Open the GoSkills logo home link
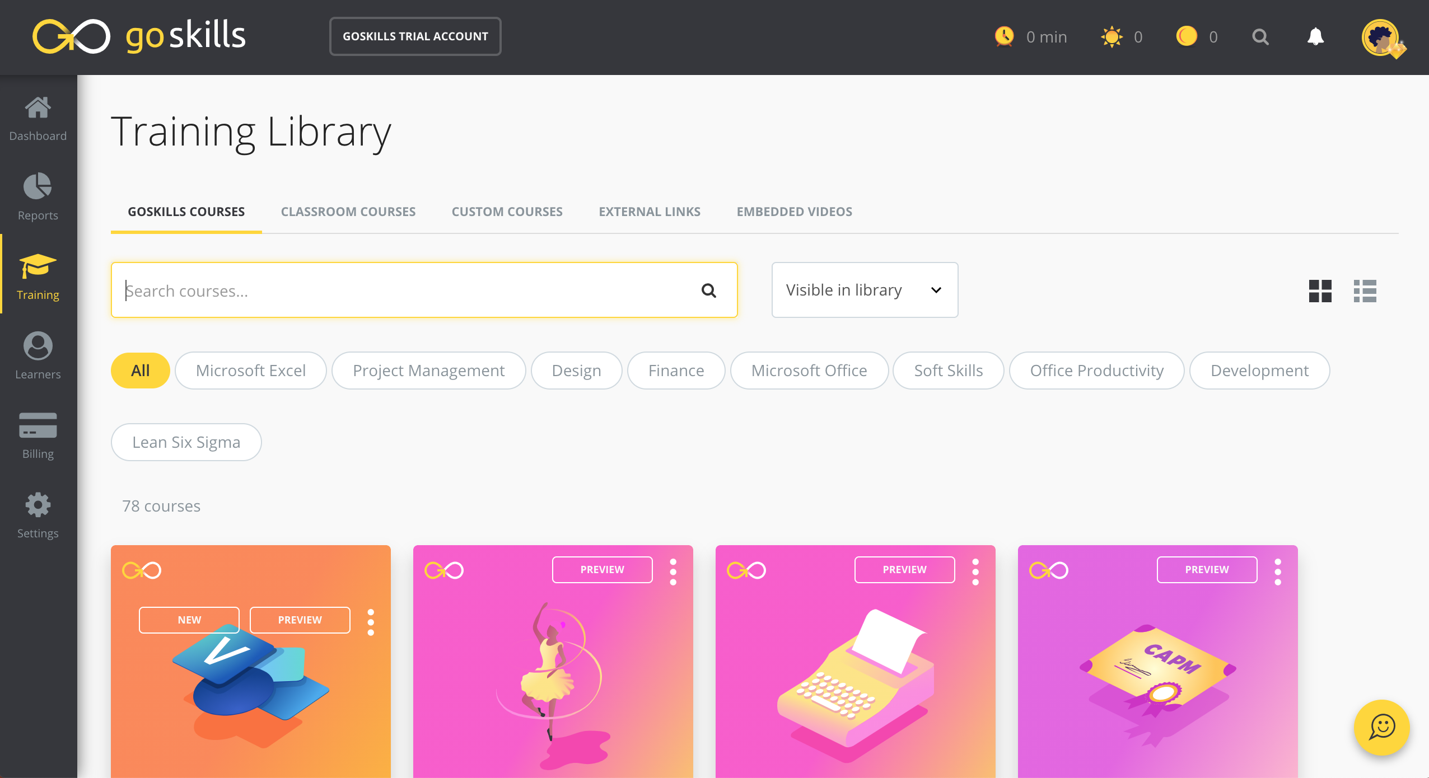 (x=139, y=36)
